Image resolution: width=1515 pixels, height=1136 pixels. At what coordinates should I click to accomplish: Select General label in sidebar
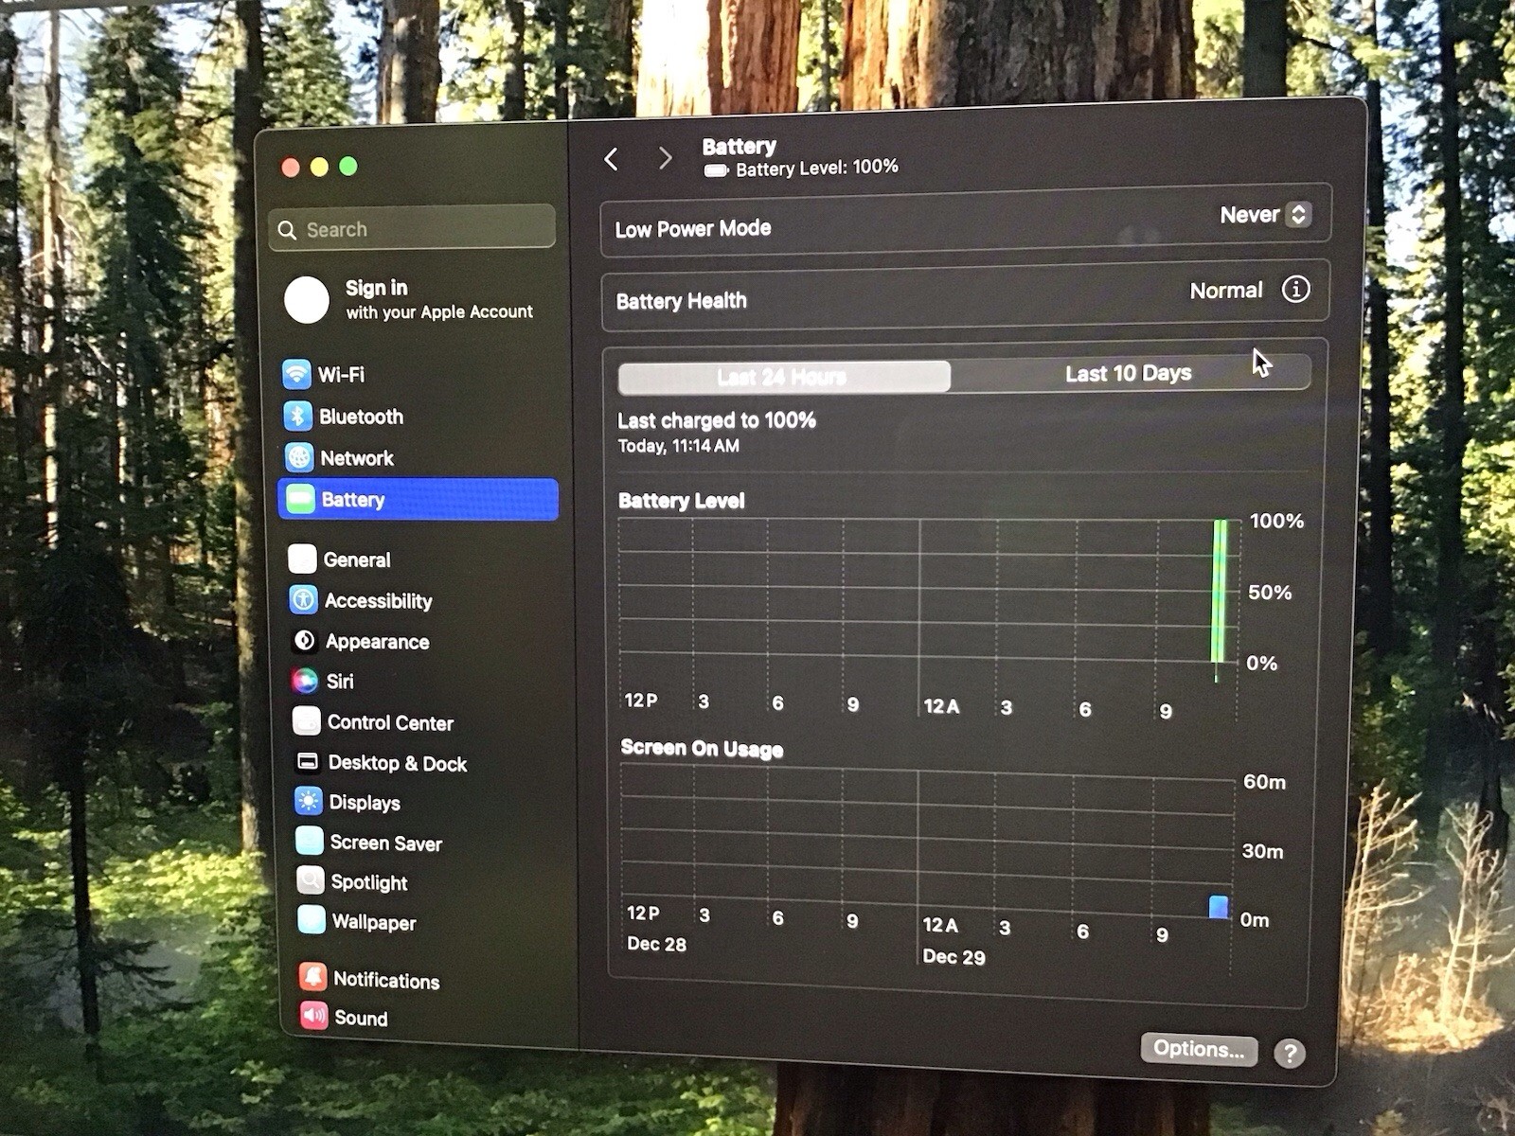pyautogui.click(x=357, y=559)
